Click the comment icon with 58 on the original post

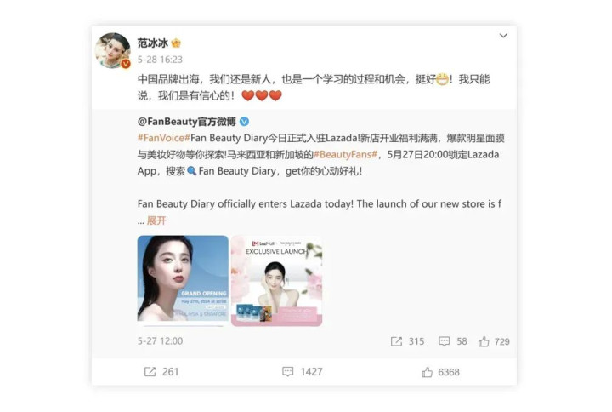453,341
